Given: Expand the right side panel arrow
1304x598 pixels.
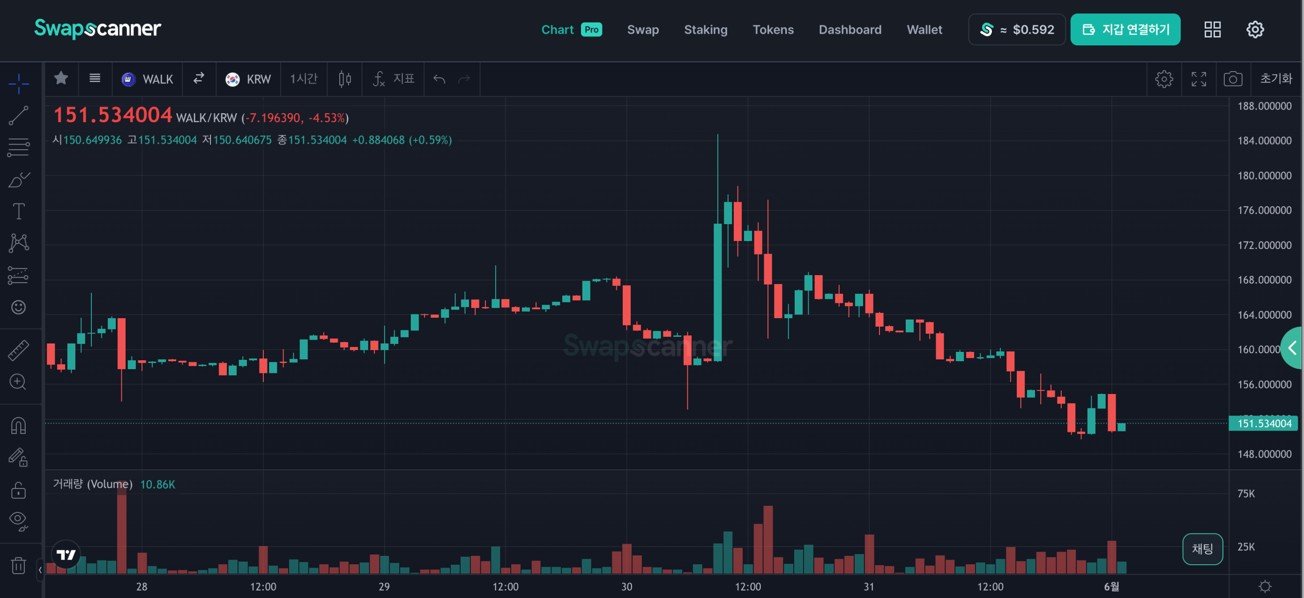Looking at the screenshot, I should [x=1293, y=348].
